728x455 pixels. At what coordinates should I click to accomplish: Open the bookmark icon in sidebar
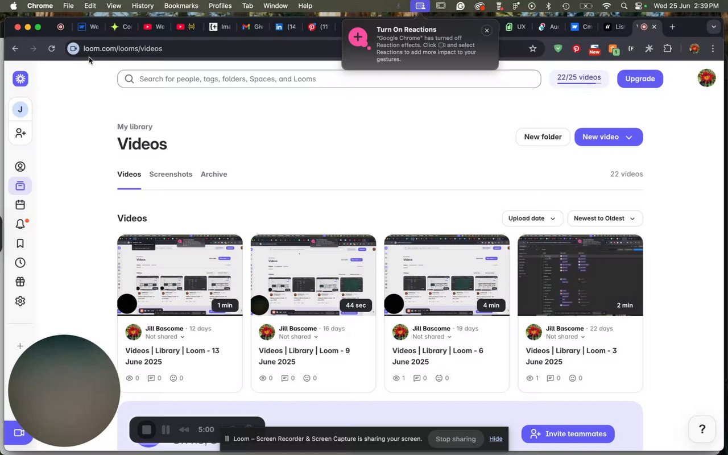coord(20,243)
